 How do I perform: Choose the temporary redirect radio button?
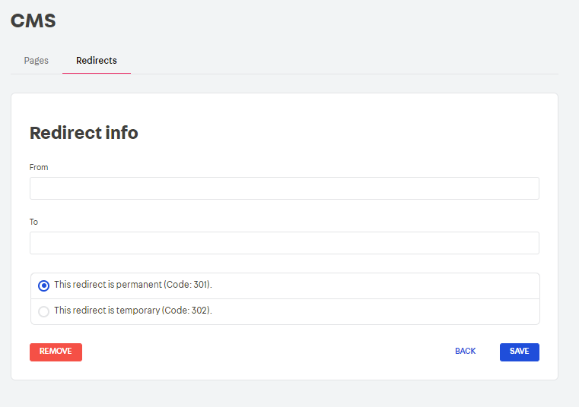[x=44, y=311]
